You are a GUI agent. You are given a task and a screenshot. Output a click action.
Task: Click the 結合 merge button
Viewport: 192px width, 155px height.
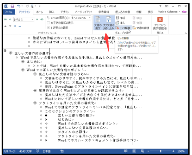(137, 18)
